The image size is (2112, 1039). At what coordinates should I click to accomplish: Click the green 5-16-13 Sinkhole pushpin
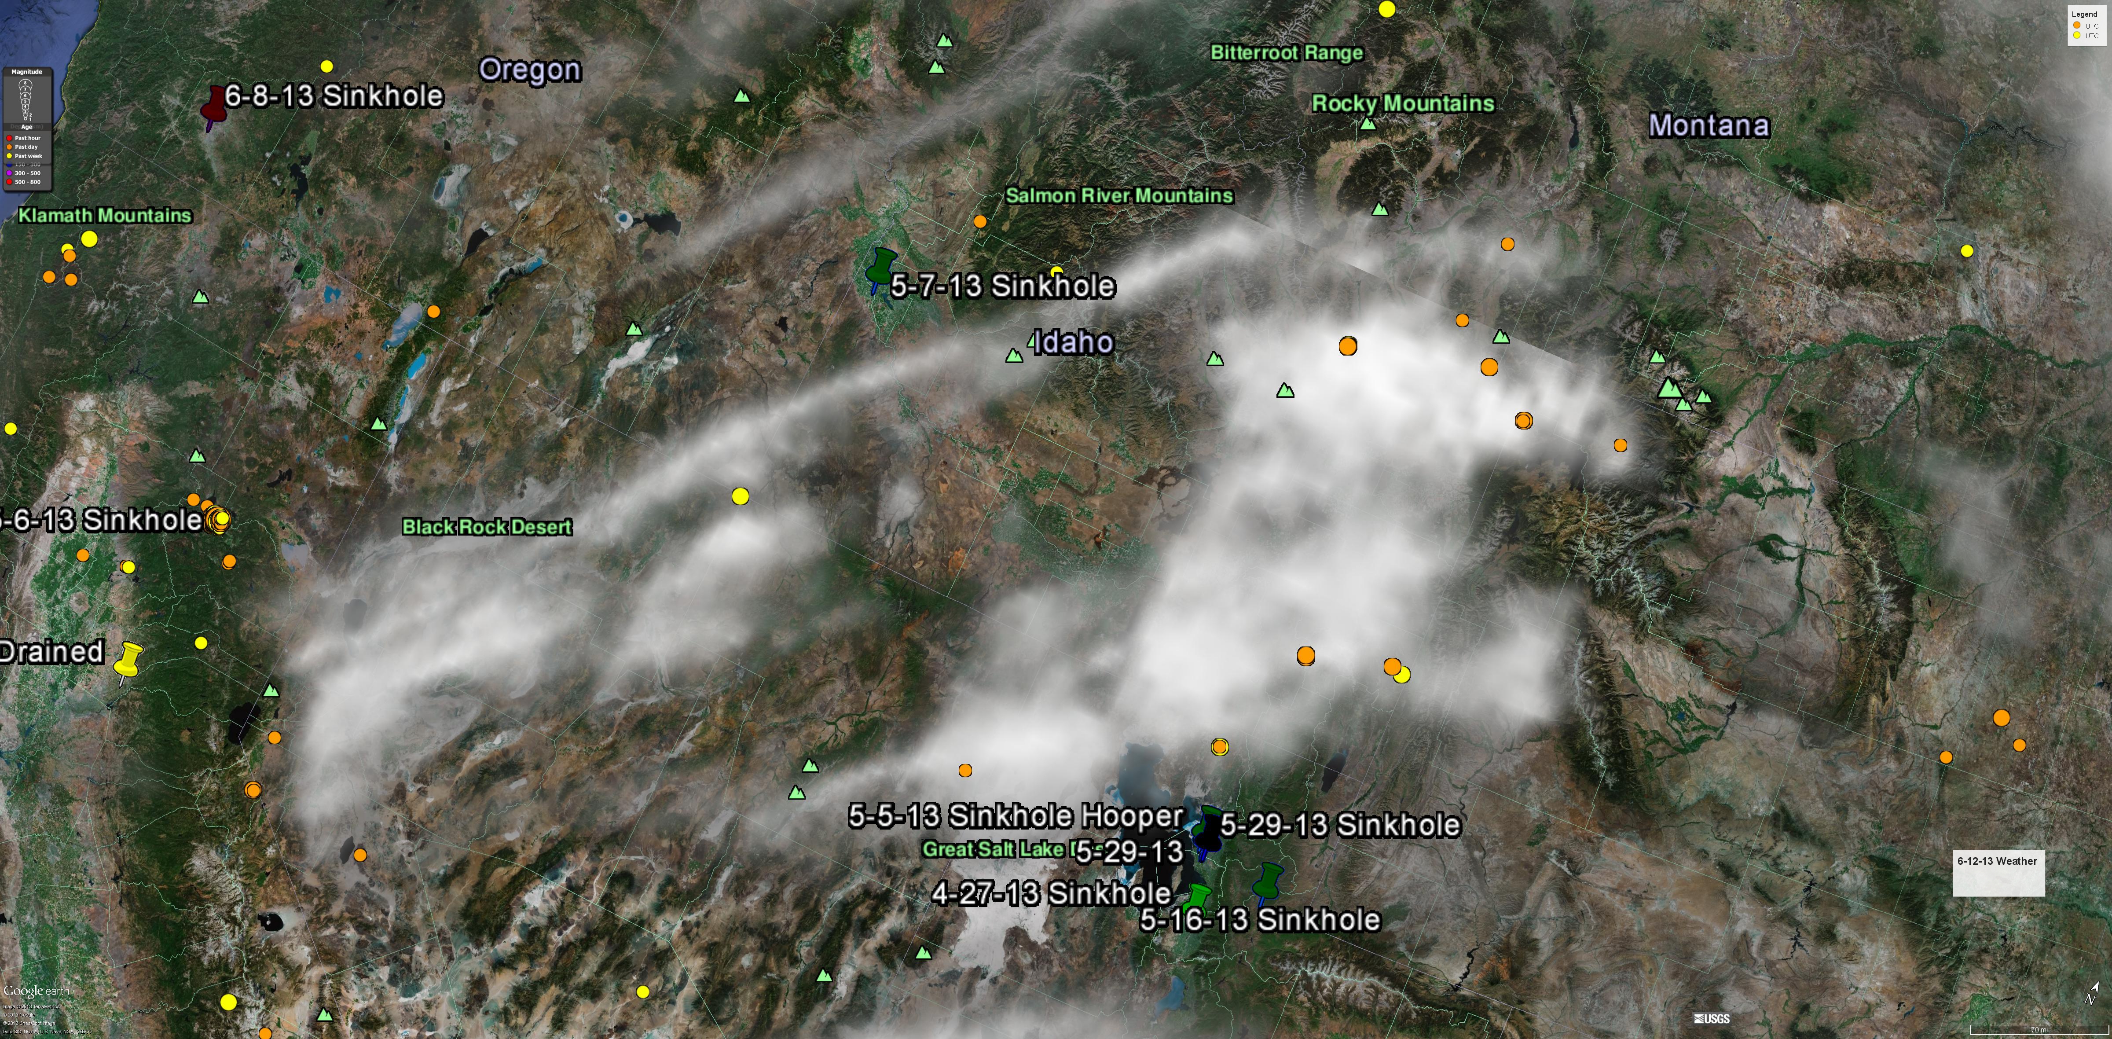click(x=1269, y=881)
